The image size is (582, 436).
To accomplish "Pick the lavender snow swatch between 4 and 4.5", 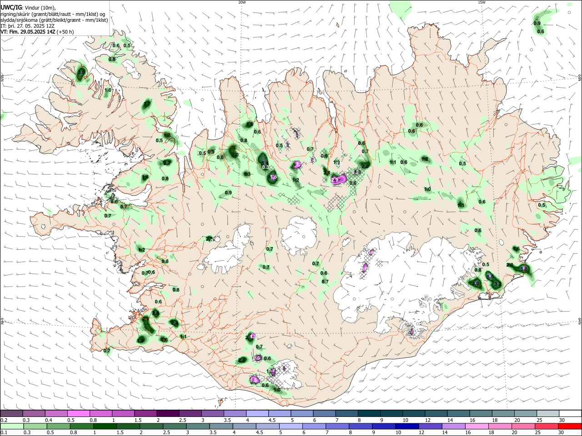I will click(x=257, y=413).
